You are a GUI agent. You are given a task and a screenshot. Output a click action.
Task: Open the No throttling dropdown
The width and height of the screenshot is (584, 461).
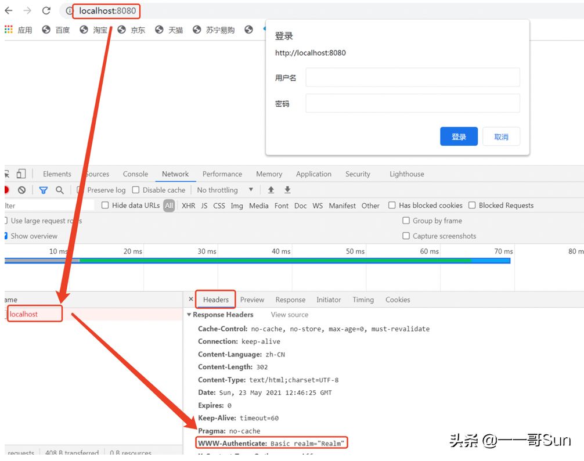pos(225,190)
